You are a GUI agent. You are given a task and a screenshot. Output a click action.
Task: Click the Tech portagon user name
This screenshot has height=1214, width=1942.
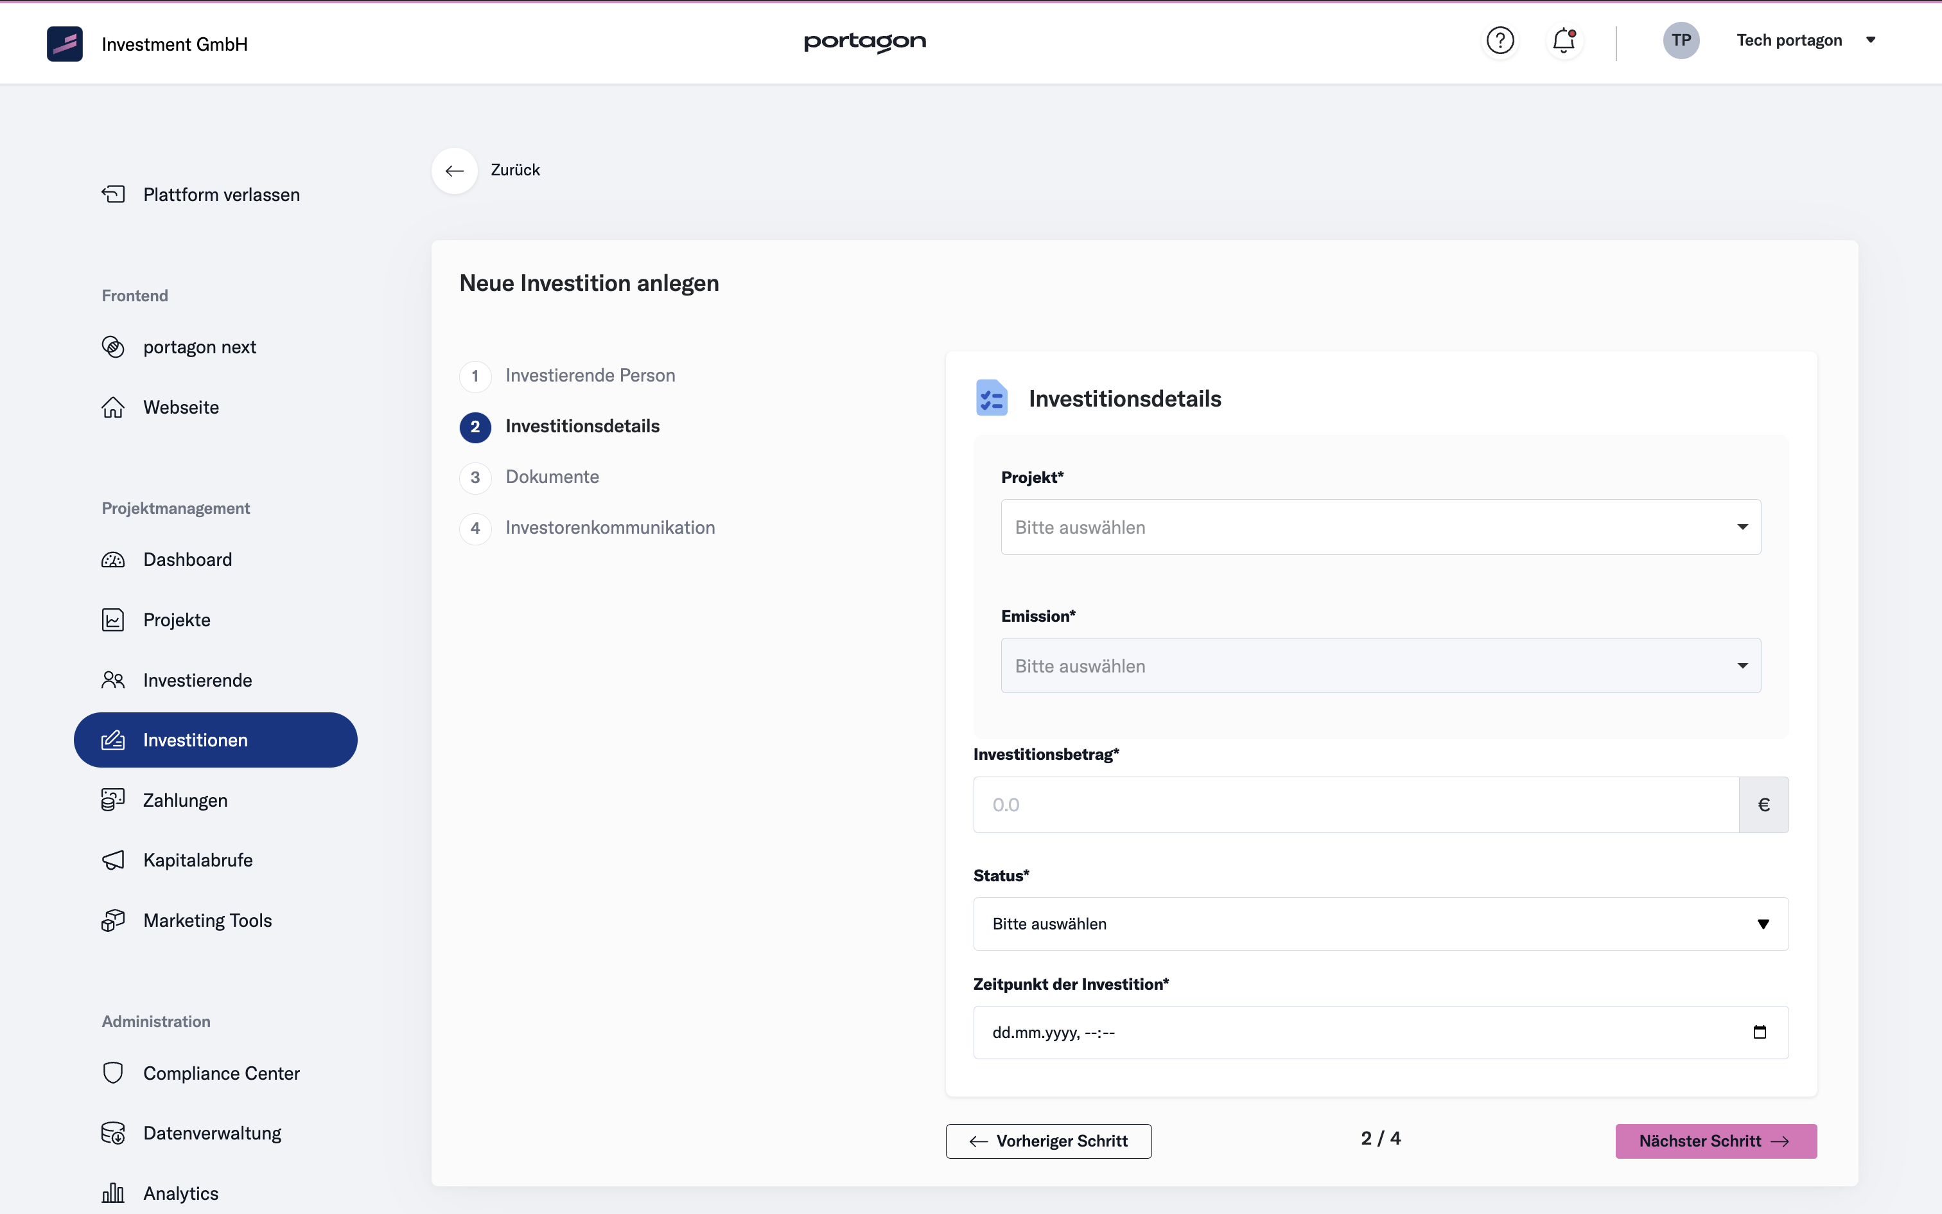coord(1790,40)
